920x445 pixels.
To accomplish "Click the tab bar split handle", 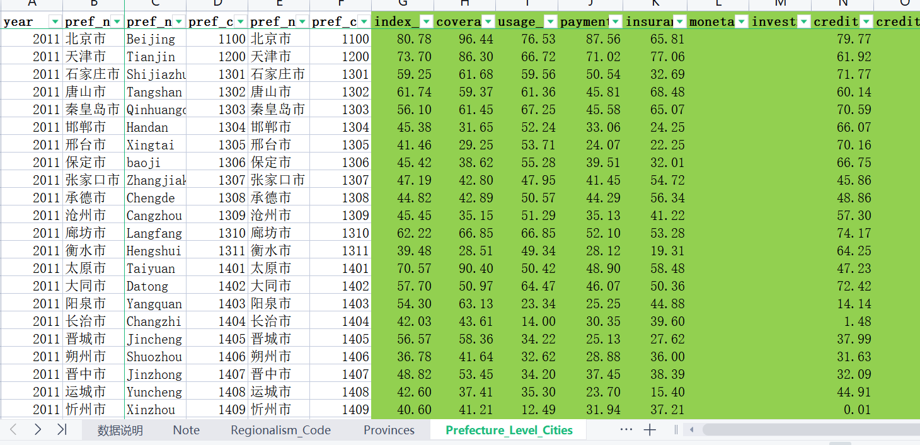I will (676, 430).
